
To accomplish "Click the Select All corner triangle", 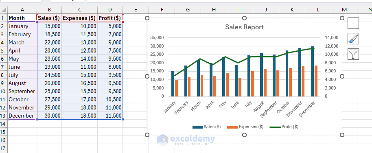I will tap(4, 9).
